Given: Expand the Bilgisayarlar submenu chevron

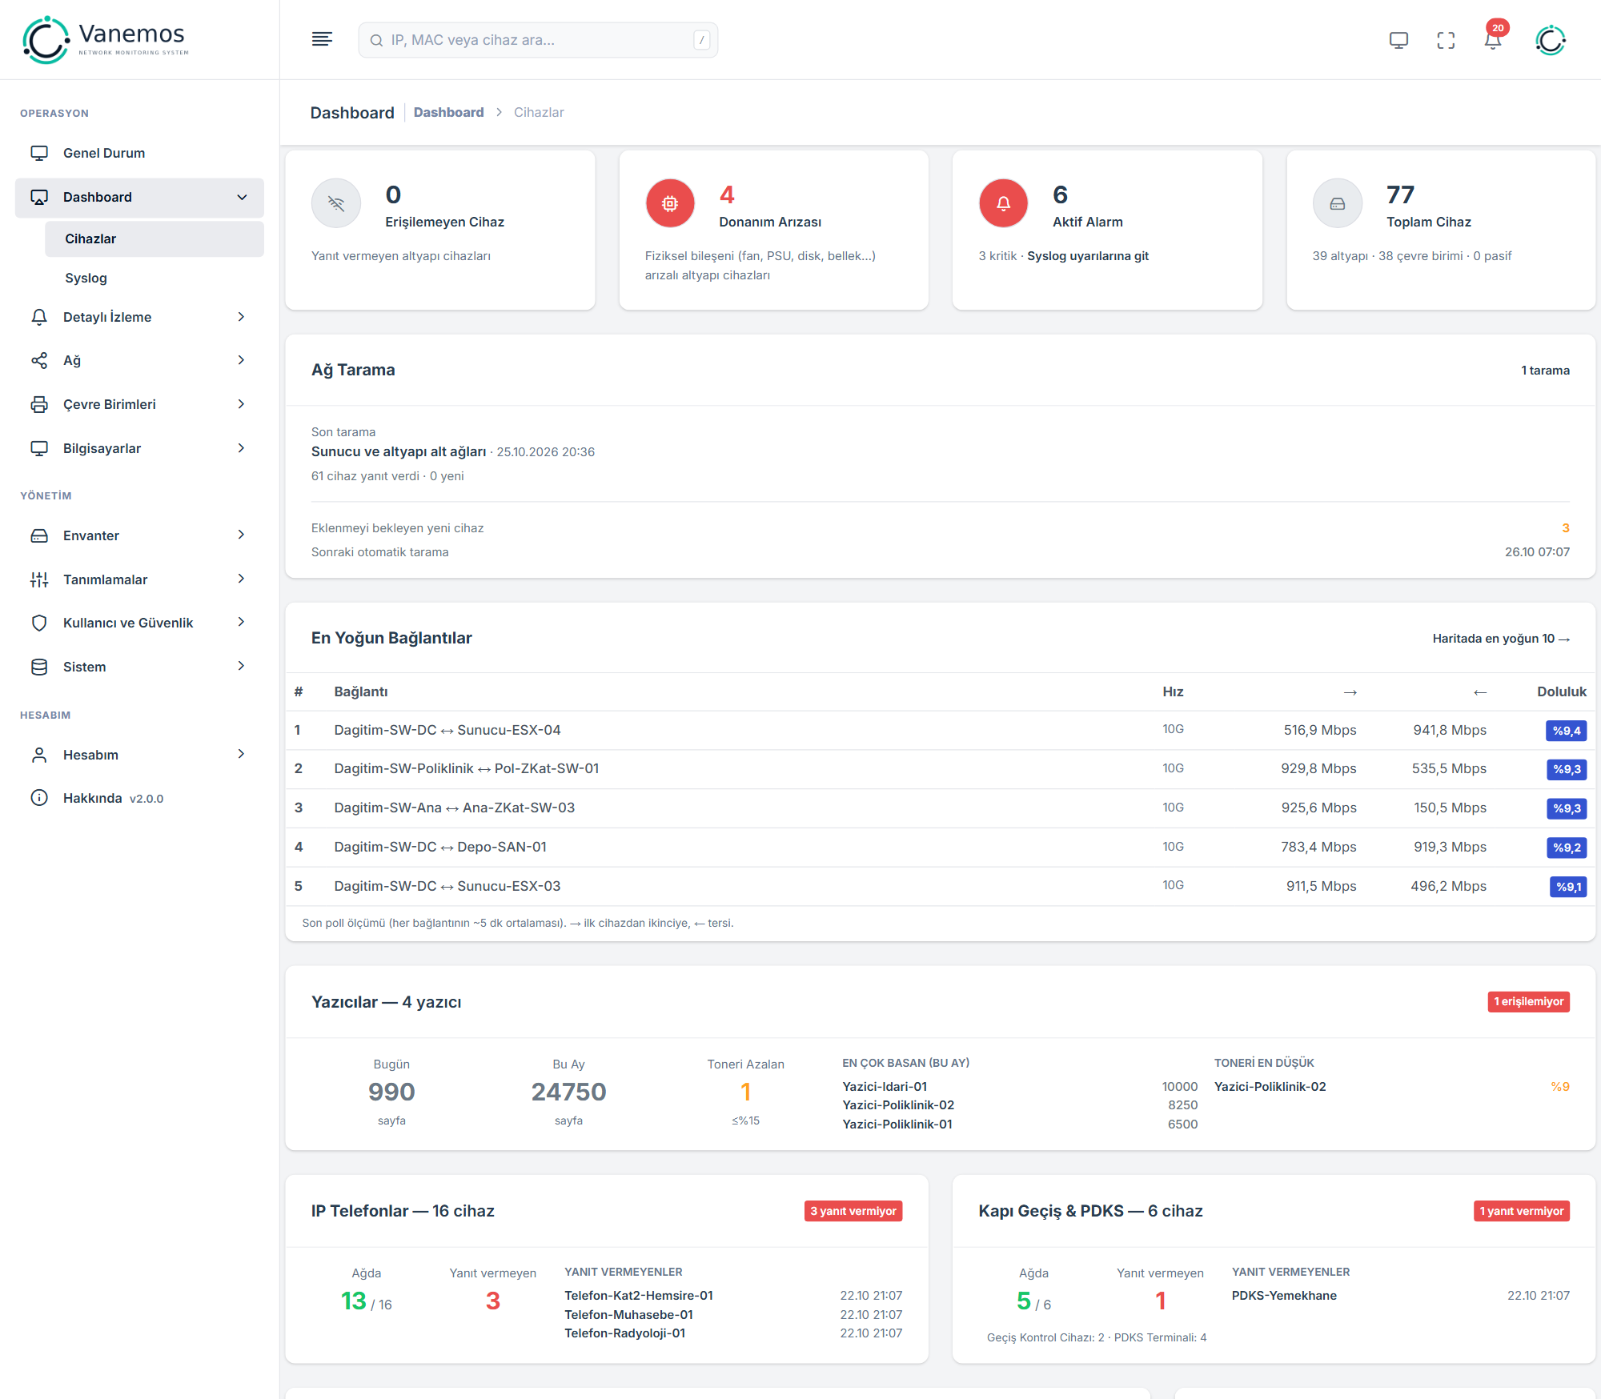Looking at the screenshot, I should (x=241, y=448).
